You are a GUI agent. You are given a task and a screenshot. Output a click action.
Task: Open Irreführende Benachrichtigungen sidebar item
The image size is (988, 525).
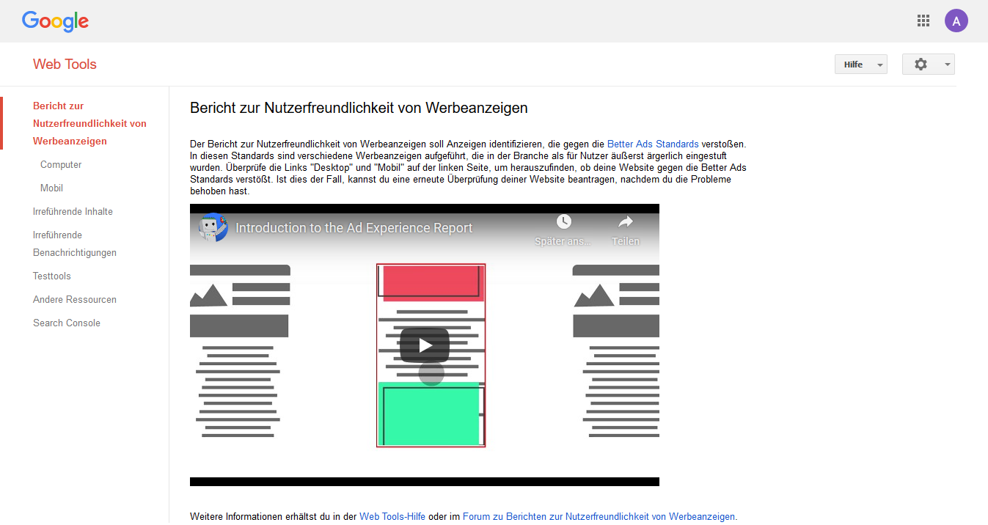[x=74, y=244]
